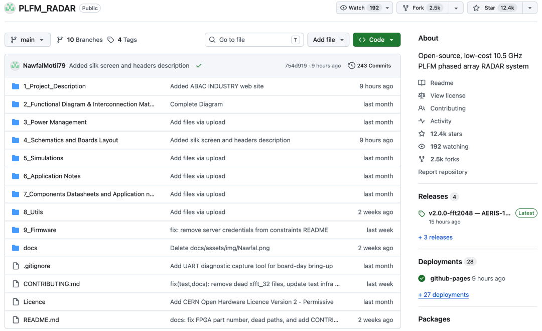Open the 4 Tags link
542x331 pixels.
pyautogui.click(x=122, y=40)
